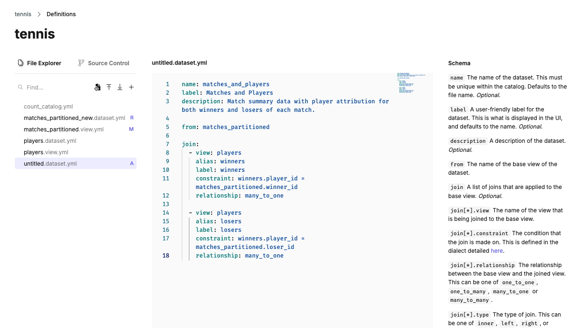This screenshot has width=580, height=328.
Task: Click the 'alias: losers' code line
Action: (x=218, y=221)
